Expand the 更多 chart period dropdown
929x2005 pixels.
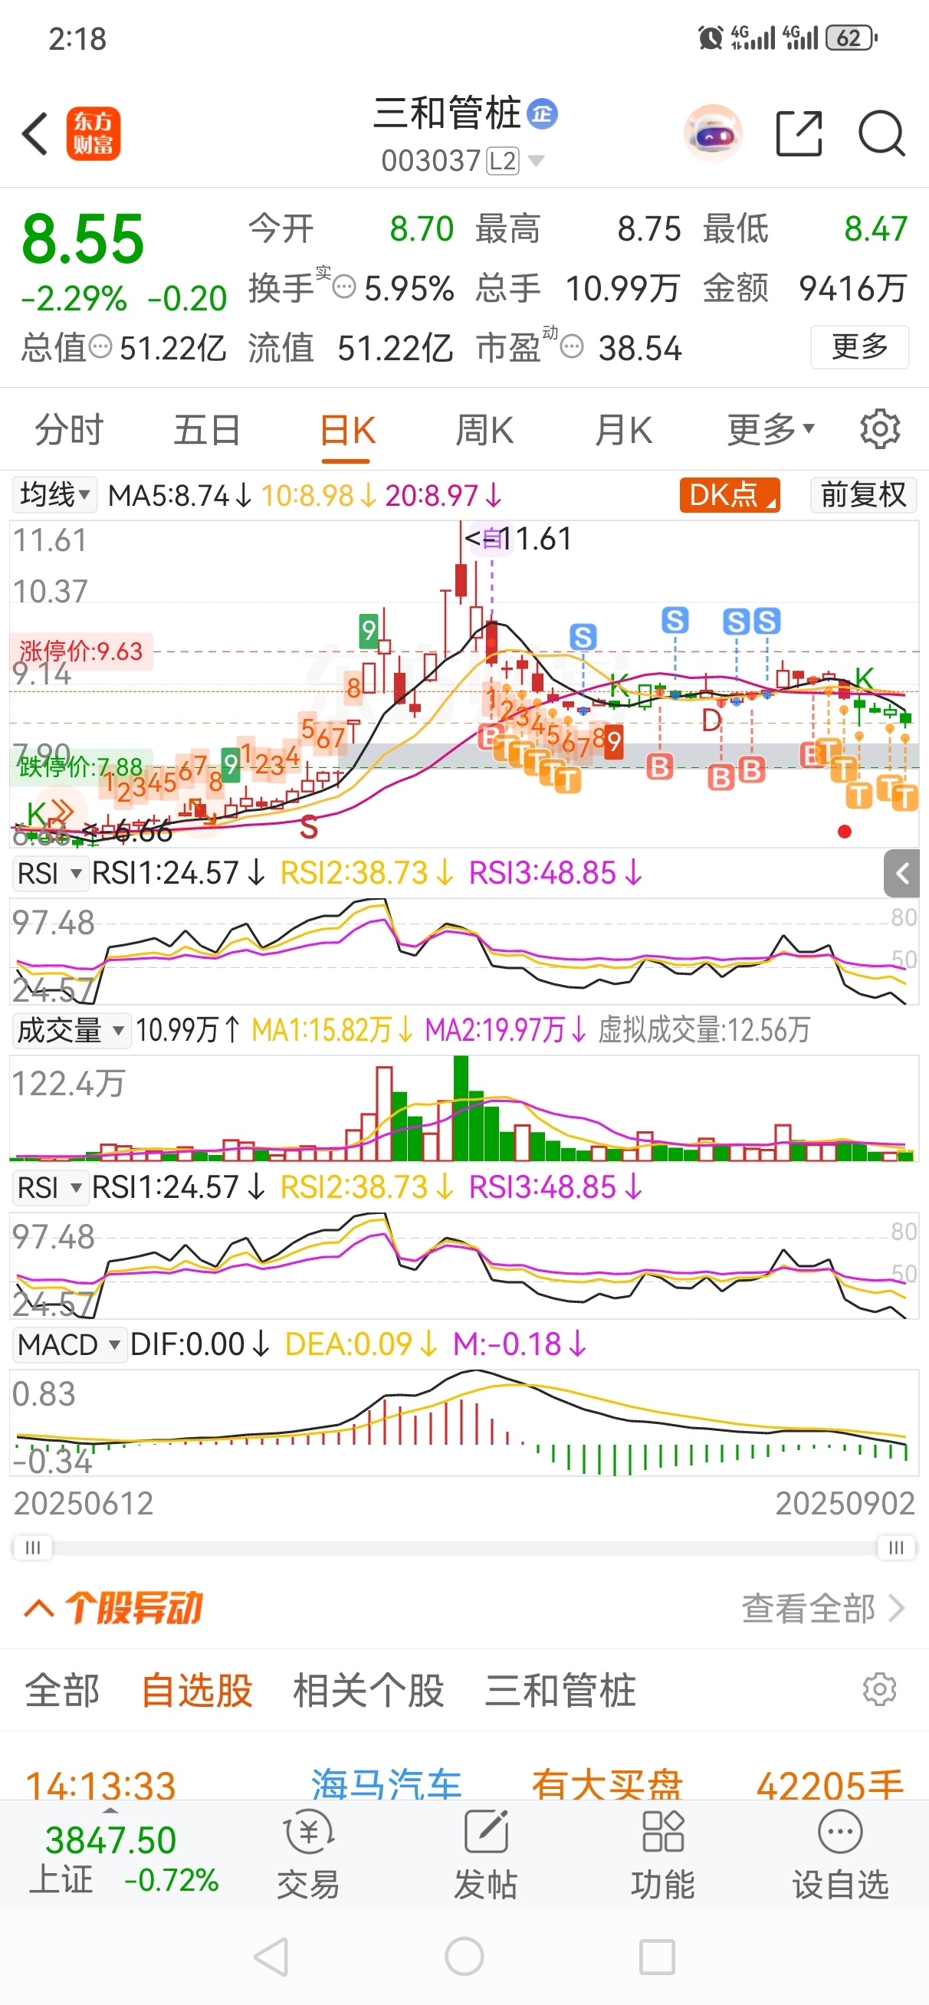771,429
